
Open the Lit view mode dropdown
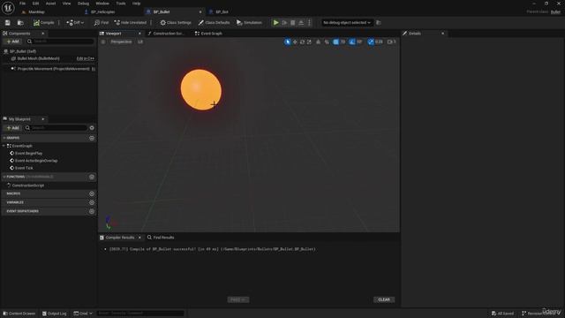tap(140, 42)
